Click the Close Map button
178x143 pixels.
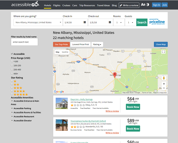[x=161, y=44]
